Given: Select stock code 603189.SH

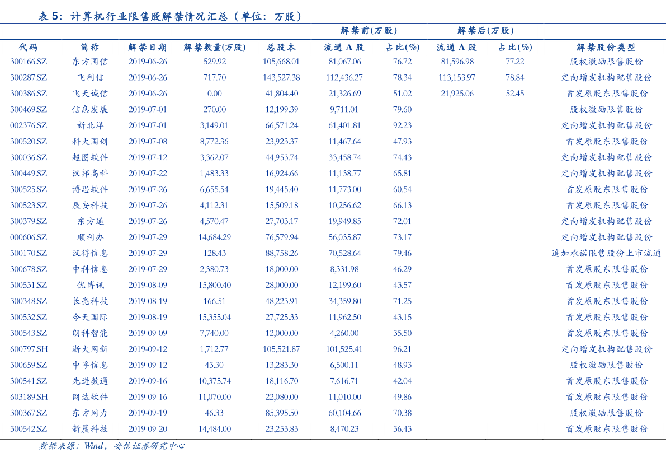Looking at the screenshot, I should pyautogui.click(x=29, y=397).
